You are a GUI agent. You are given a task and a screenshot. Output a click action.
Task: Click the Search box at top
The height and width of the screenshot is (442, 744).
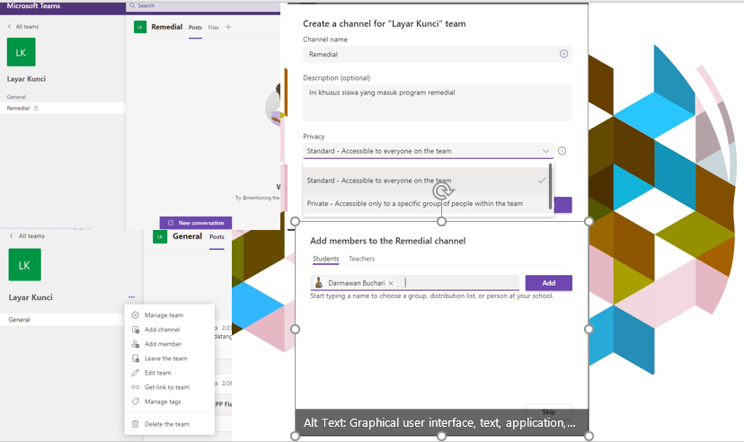click(204, 5)
